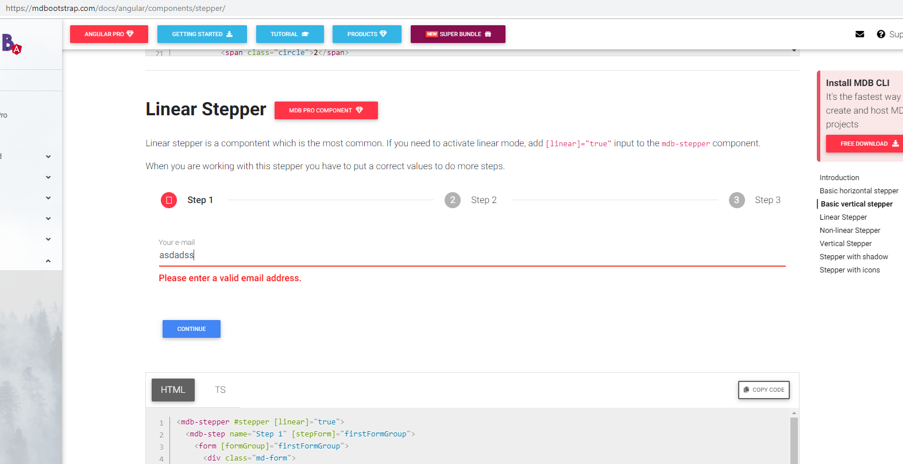Click the [linear]="true" inline code
Viewport: 903px width, 464px height.
[x=578, y=144]
